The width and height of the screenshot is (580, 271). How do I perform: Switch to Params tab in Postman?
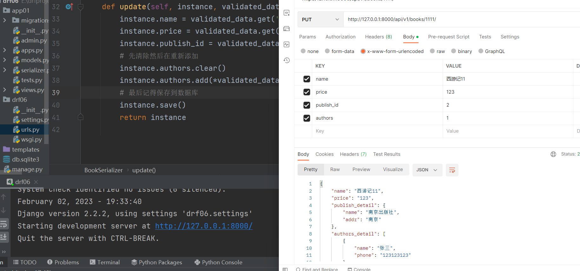click(307, 37)
